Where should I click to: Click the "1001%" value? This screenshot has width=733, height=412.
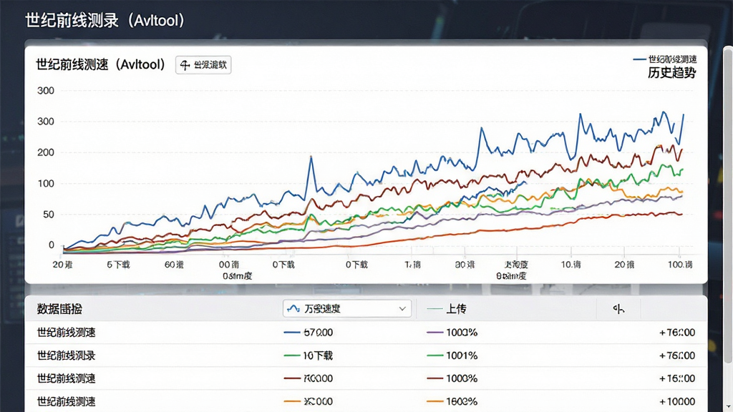(462, 355)
